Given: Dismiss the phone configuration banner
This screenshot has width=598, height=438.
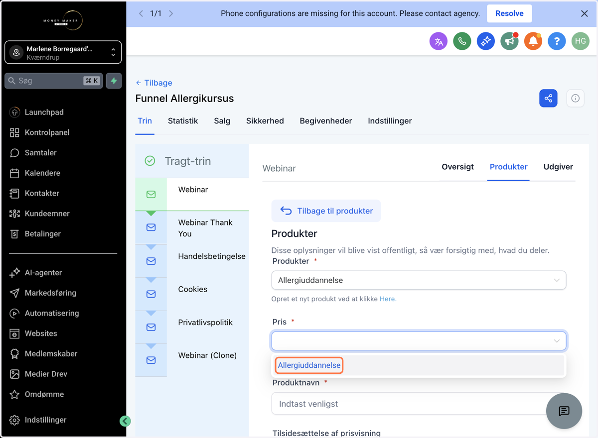Looking at the screenshot, I should pyautogui.click(x=584, y=13).
